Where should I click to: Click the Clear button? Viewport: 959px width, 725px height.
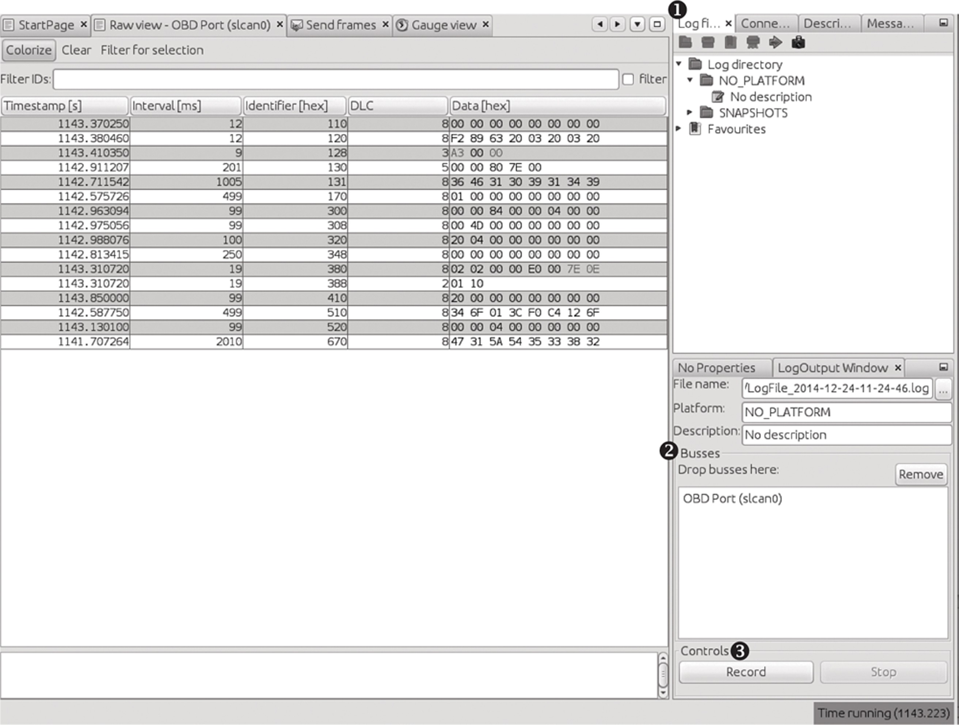point(76,50)
